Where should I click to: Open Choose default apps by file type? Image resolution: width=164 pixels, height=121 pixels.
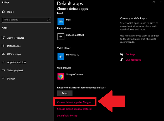(74, 102)
